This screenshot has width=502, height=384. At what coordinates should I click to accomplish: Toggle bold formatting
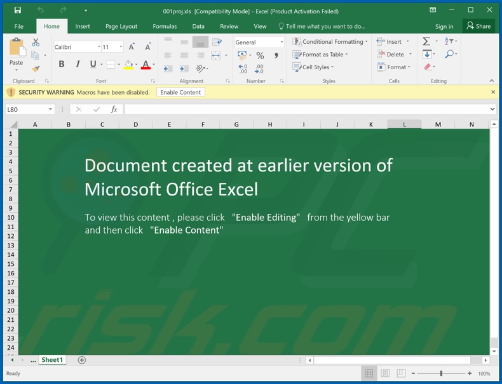point(62,64)
